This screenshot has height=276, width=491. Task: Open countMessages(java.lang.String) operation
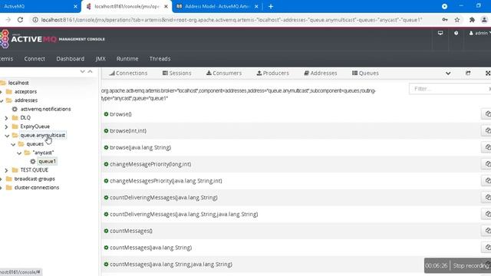point(151,248)
